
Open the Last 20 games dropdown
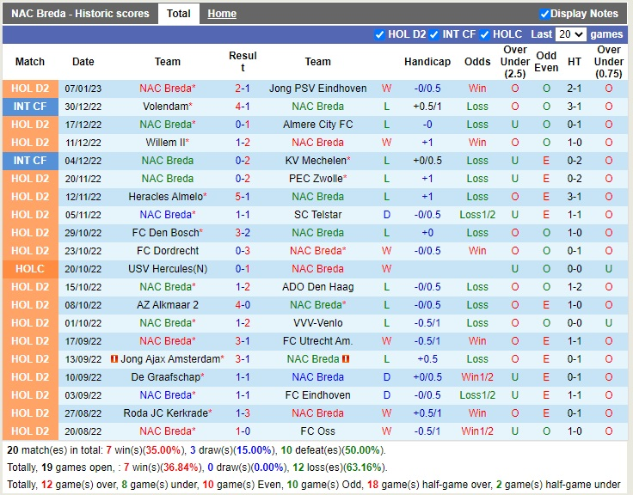coord(570,34)
